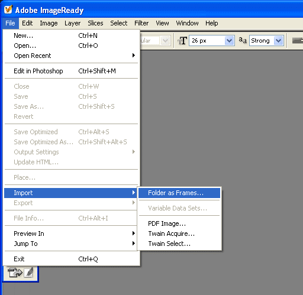Open the Select menu
The width and height of the screenshot is (303, 295).
119,23
